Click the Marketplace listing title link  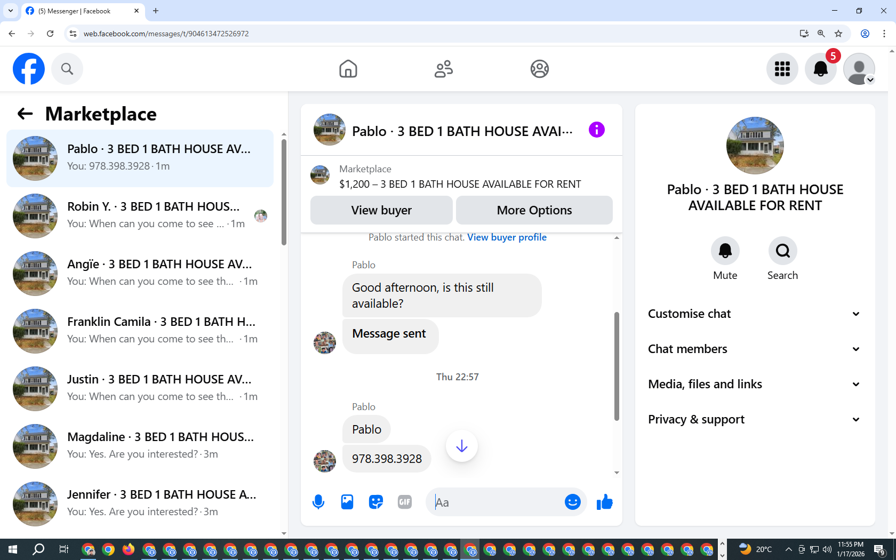460,184
